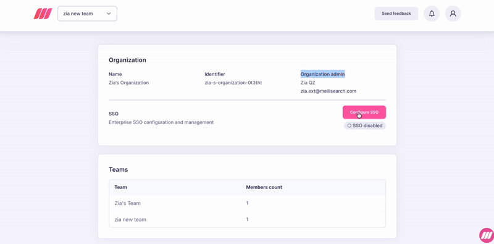Click members count value for Zia's Team
494x244 pixels.
248,203
